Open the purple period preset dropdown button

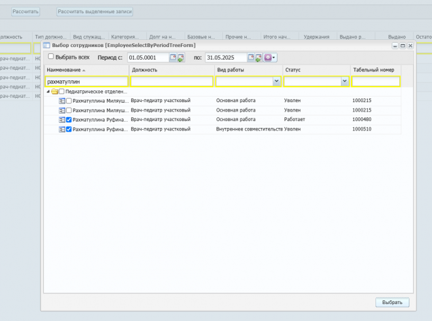[270, 57]
